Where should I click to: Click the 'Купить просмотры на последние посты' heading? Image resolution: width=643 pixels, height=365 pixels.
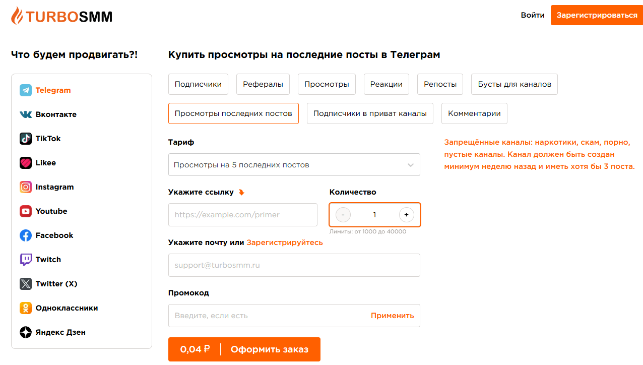(x=304, y=54)
